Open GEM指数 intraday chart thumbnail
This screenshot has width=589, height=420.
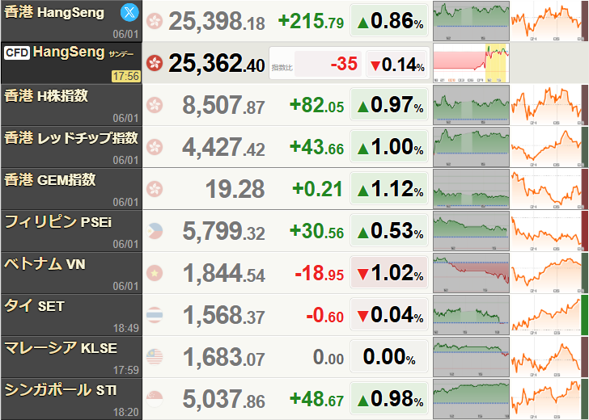pyautogui.click(x=471, y=189)
